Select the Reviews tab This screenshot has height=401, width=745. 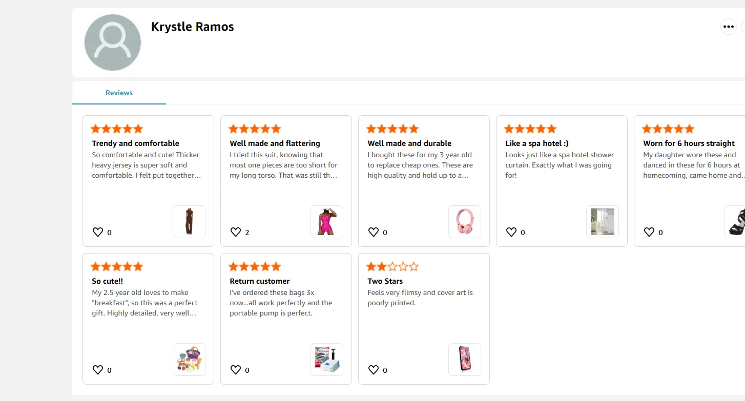coord(119,93)
